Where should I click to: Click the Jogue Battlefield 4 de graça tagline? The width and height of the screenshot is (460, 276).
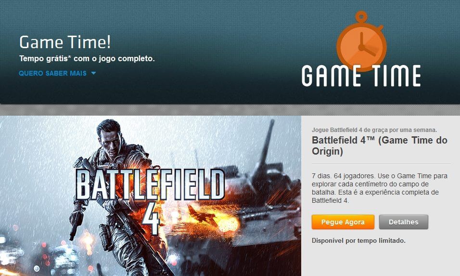click(374, 130)
